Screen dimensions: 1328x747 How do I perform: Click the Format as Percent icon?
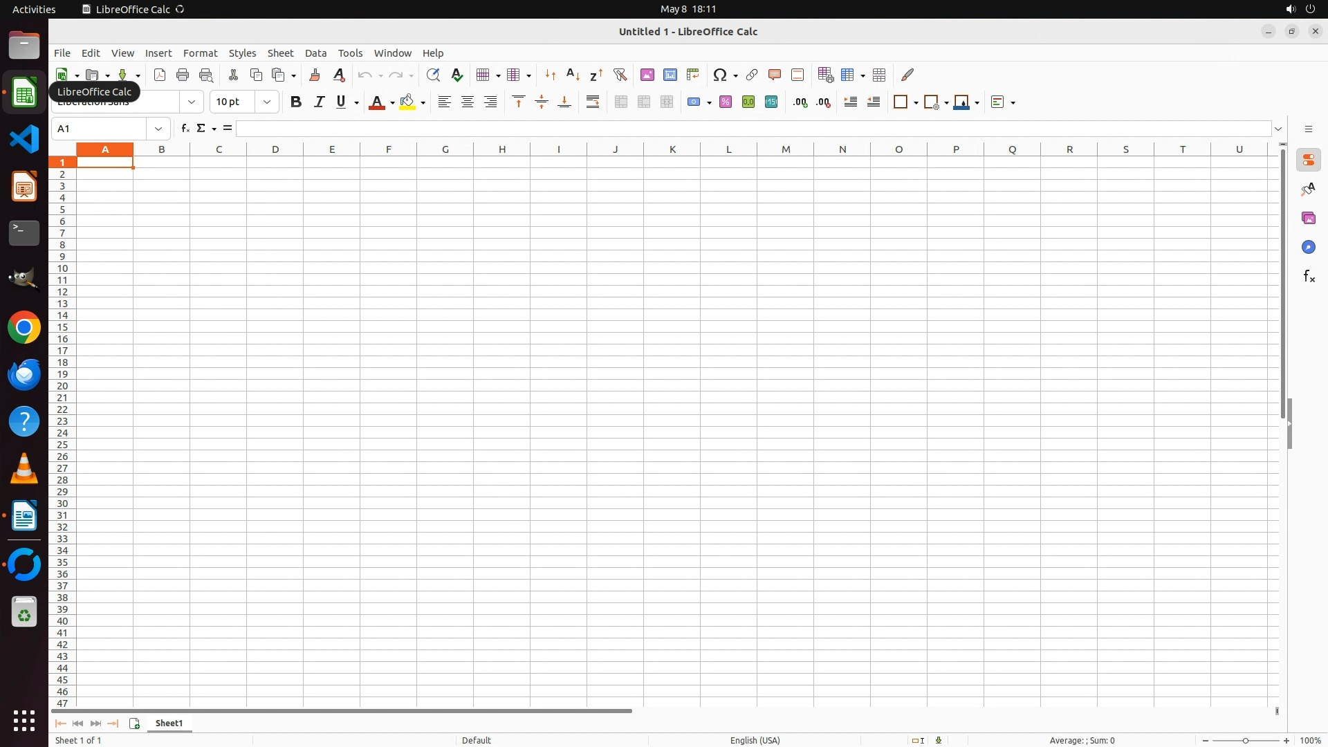pyautogui.click(x=726, y=102)
